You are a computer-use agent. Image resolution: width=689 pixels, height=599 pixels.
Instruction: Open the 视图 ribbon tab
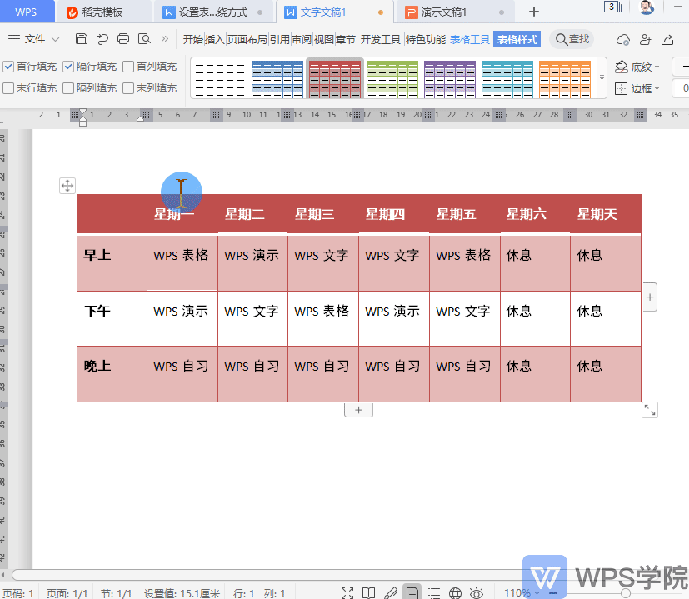point(324,39)
